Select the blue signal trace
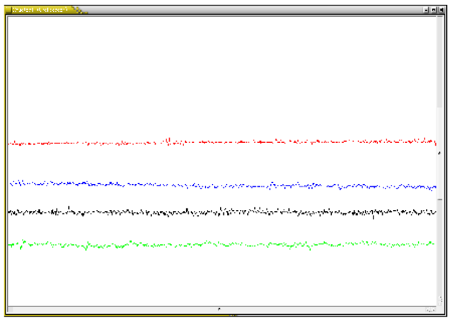The height and width of the screenshot is (322, 450). tap(223, 186)
